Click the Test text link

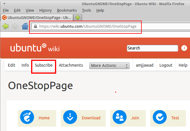175,118
